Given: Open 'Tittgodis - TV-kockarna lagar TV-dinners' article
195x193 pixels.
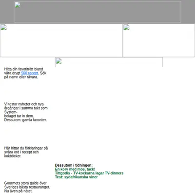Looking at the screenshot, I should [89, 173].
